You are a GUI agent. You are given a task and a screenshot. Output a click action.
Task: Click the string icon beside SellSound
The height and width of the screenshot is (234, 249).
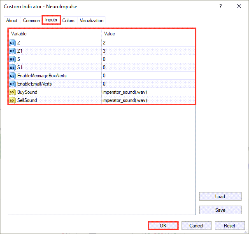tap(12, 100)
